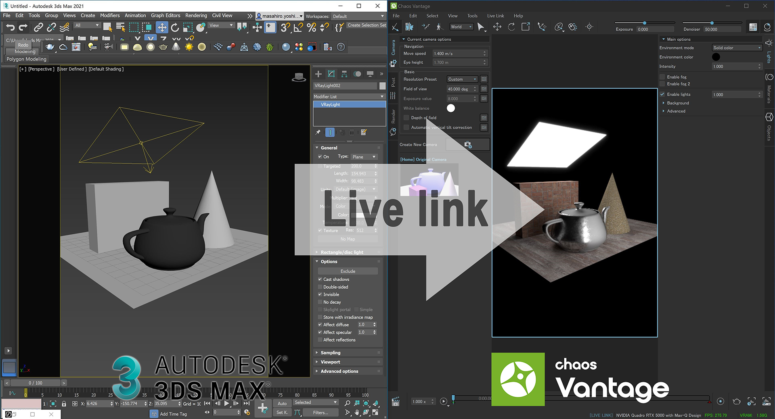Activate the Select and Move tool in 3ds Max
Viewport: 775px width, 419px height.
[x=162, y=27]
